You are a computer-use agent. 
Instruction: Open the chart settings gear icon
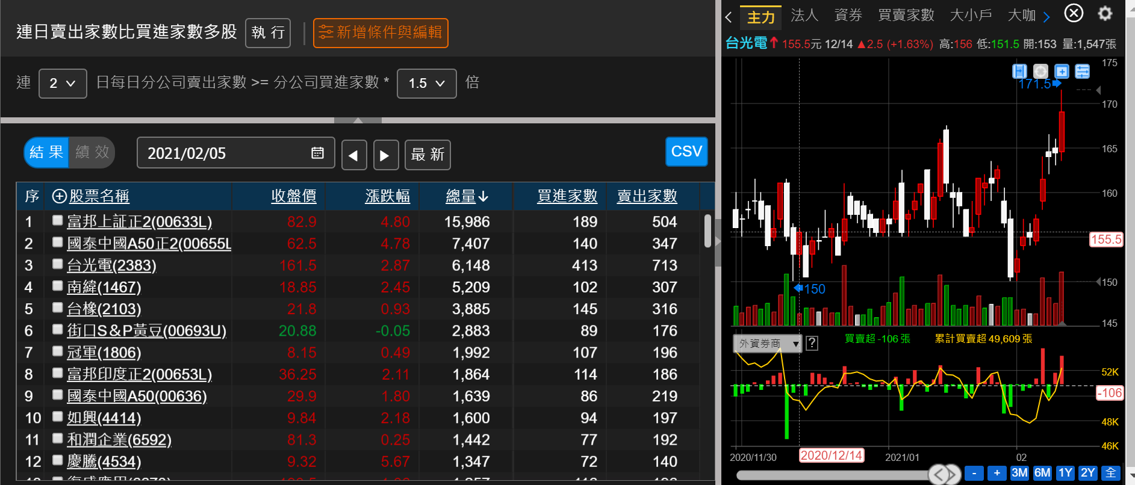coord(1105,13)
